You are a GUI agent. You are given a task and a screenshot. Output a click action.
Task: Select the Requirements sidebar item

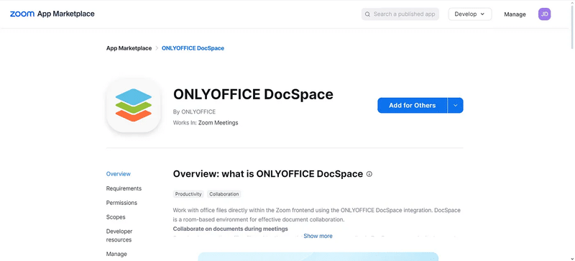(124, 188)
